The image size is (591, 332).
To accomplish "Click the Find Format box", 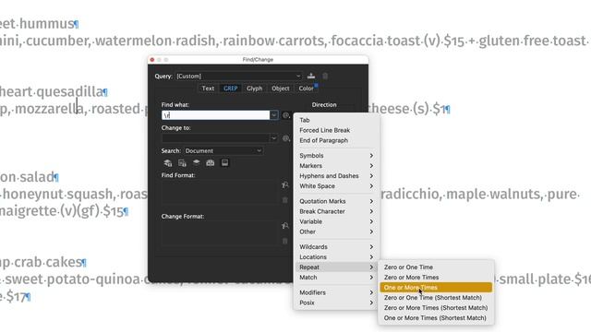I will pos(220,193).
